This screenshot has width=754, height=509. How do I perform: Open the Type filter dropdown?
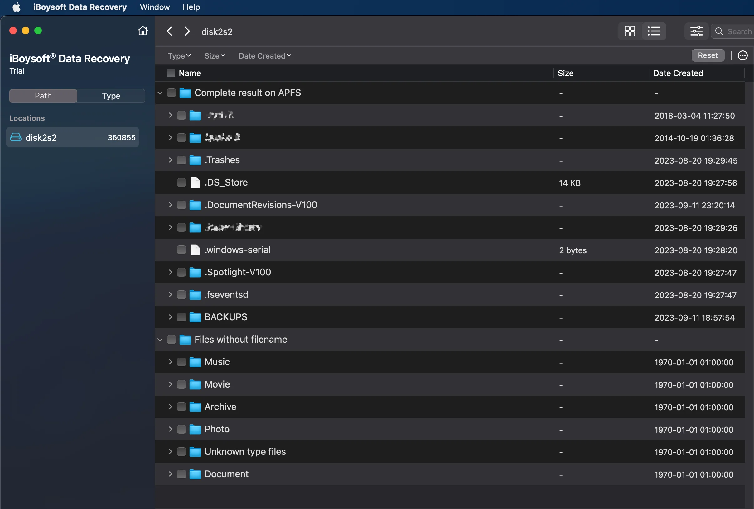pos(179,56)
